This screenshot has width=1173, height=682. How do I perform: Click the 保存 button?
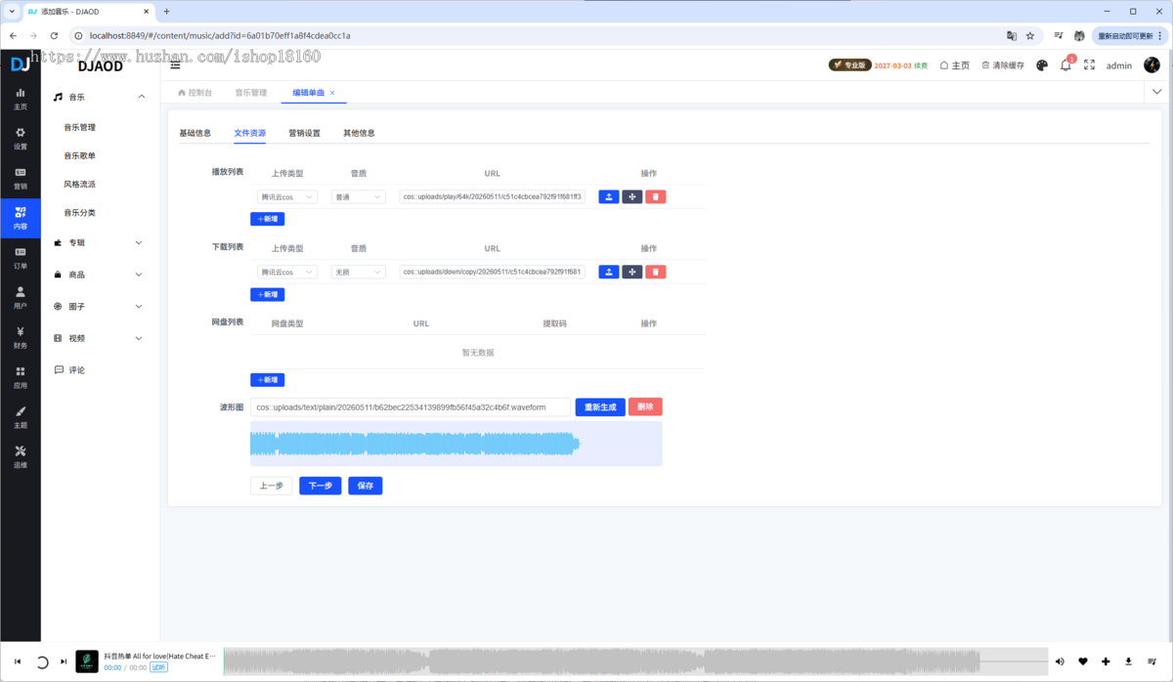[x=366, y=486]
